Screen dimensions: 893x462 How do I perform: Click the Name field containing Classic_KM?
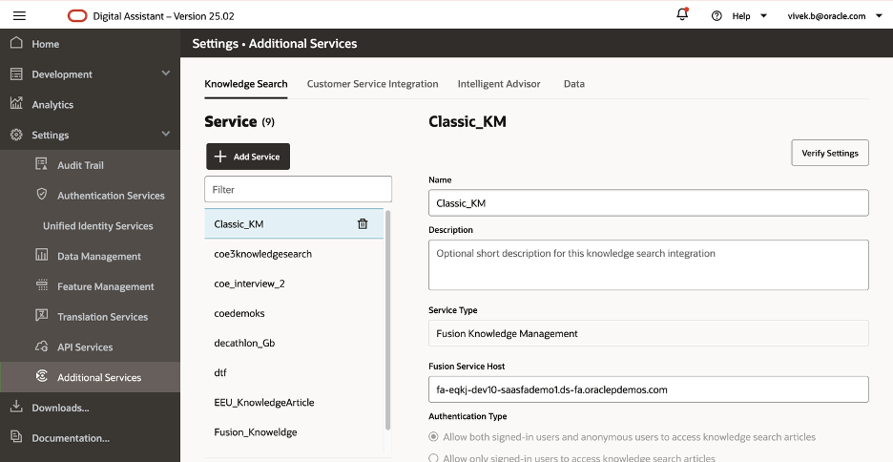[x=648, y=202]
